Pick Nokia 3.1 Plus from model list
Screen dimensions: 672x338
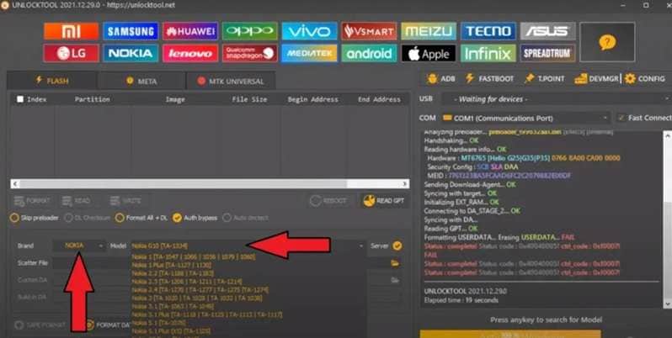pyautogui.click(x=207, y=314)
